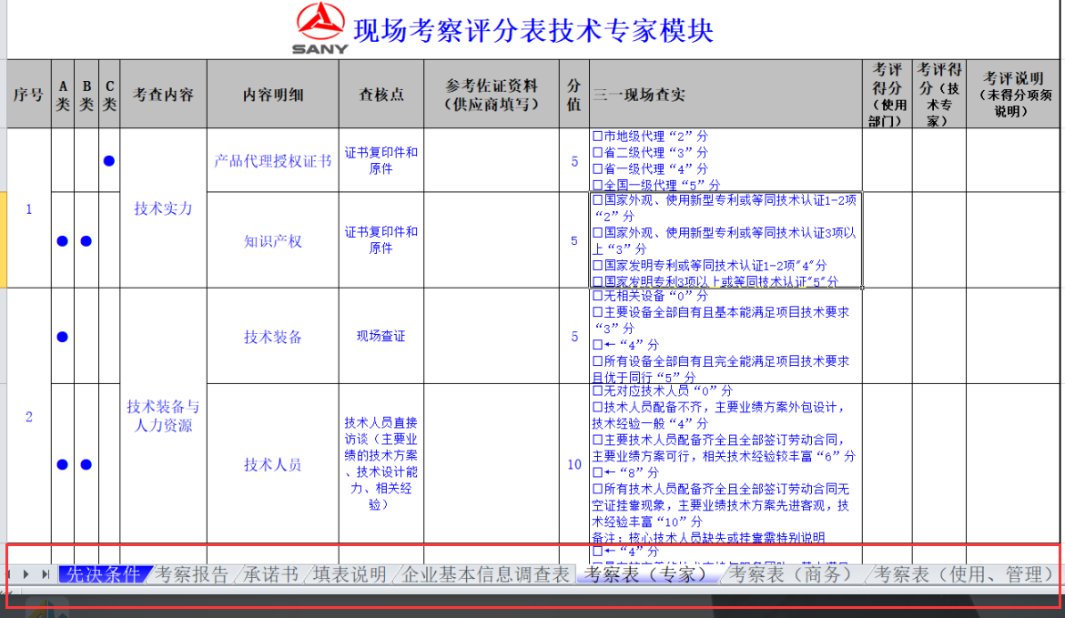
Task: Open the 承诺书 sheet tab
Action: tap(271, 574)
